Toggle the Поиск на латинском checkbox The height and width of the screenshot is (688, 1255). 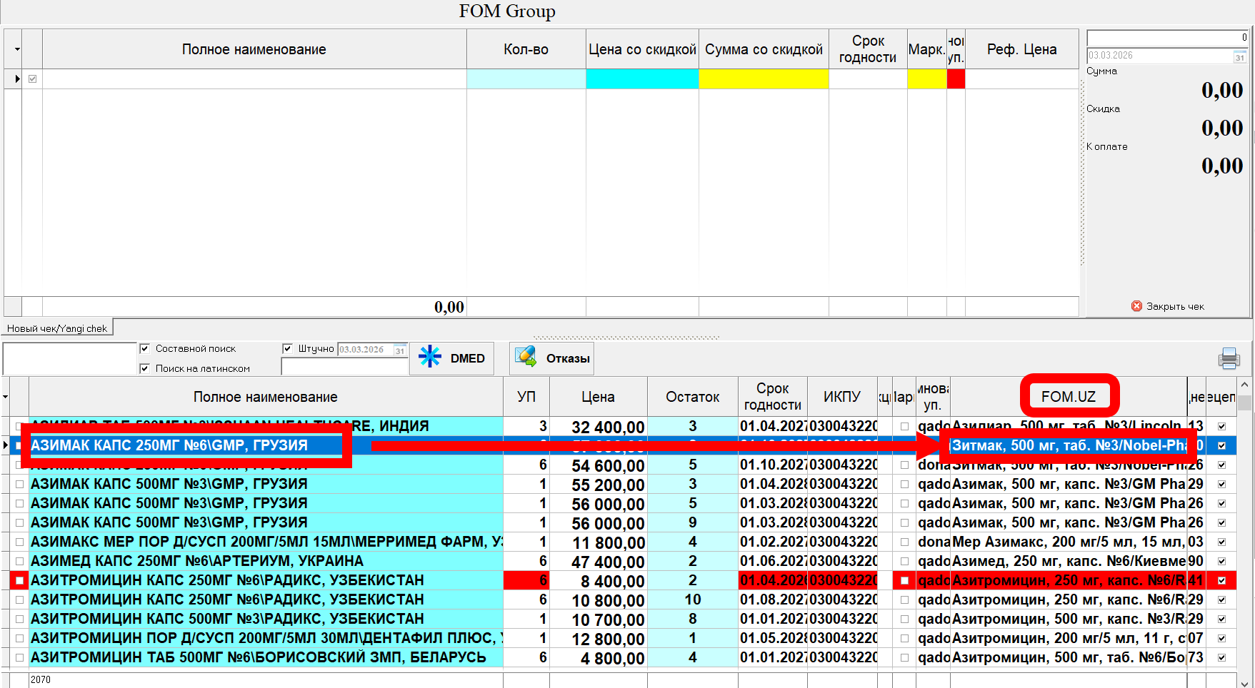click(145, 368)
